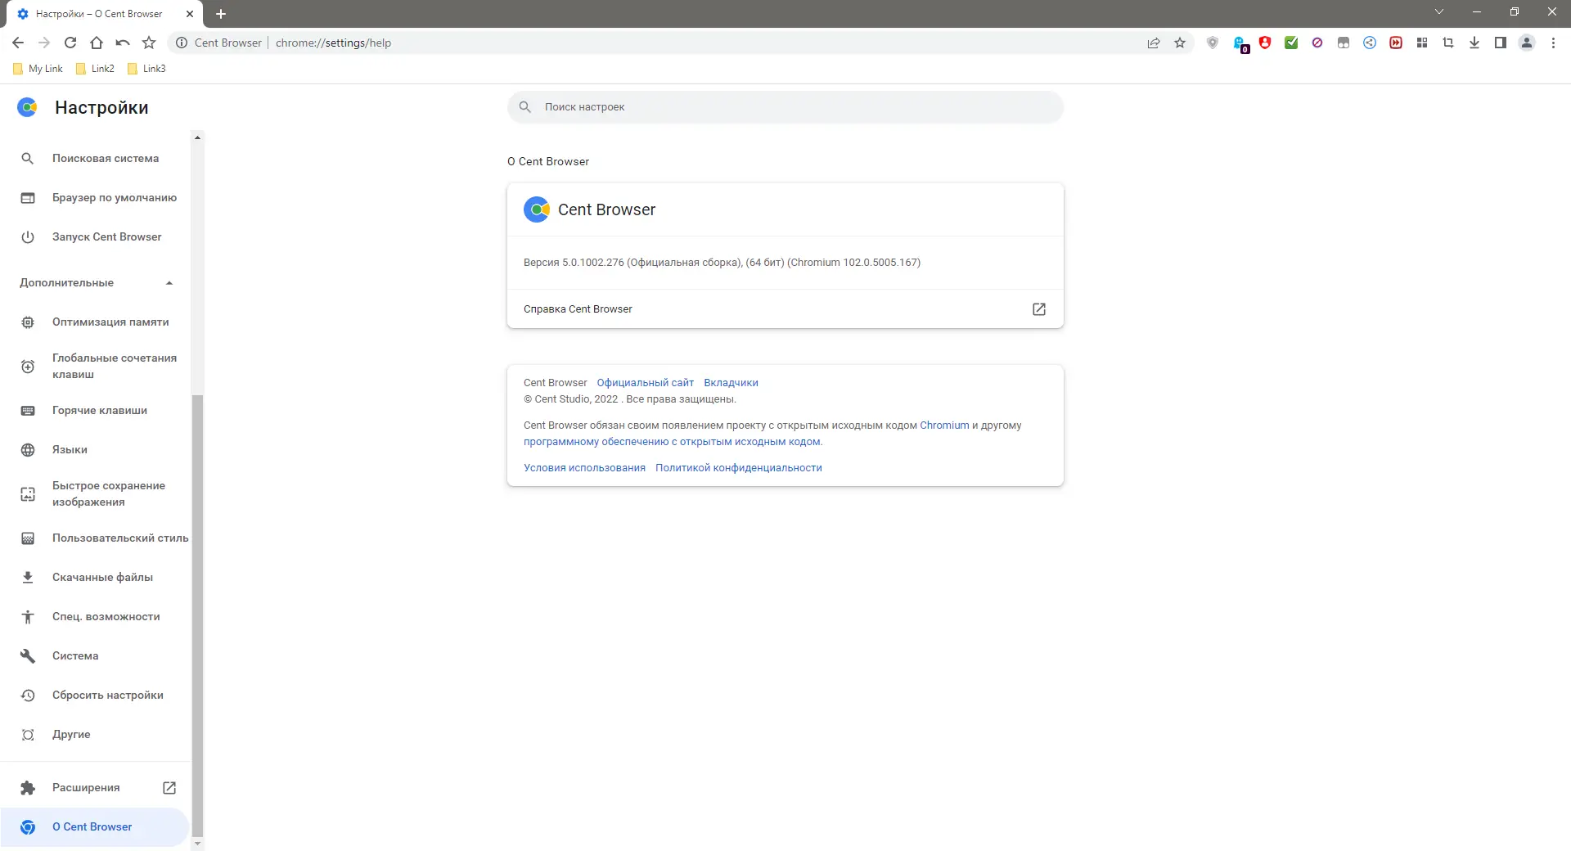The height and width of the screenshot is (851, 1571).
Task: Open Спец. возможности section
Action: coord(96,617)
